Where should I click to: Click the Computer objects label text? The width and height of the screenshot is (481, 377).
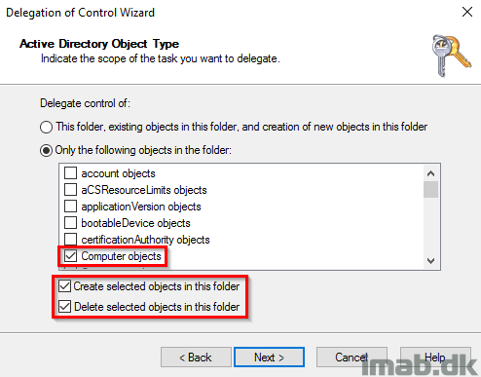pos(121,256)
